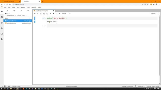This screenshot has height=90, width=161.
Task: Collapse the first cell using blue bar
Action: point(35,18)
